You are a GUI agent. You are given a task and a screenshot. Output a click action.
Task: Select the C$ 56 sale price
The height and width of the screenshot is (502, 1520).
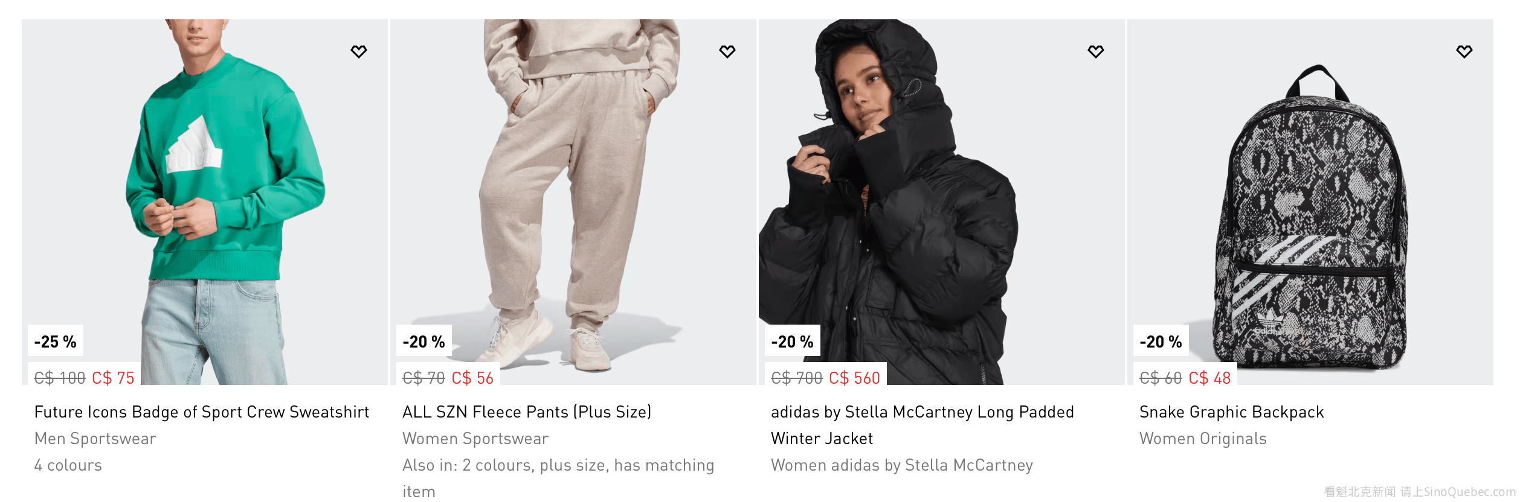coord(472,378)
